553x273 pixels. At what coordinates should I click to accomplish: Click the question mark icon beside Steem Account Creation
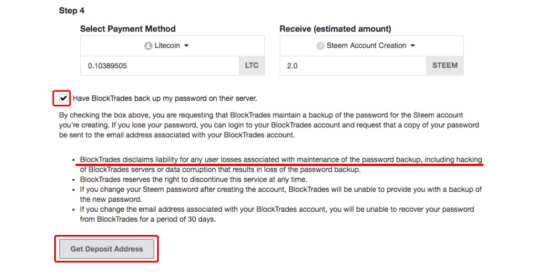coord(320,46)
